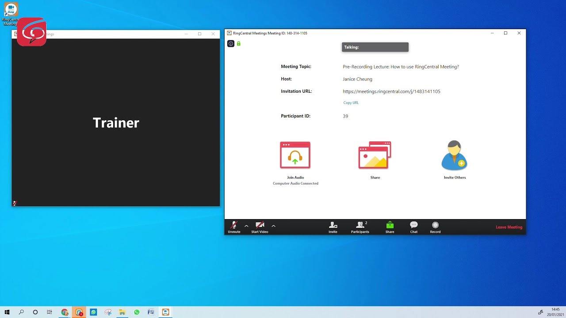Start recording with the Record button
566x318 pixels.
[435, 227]
